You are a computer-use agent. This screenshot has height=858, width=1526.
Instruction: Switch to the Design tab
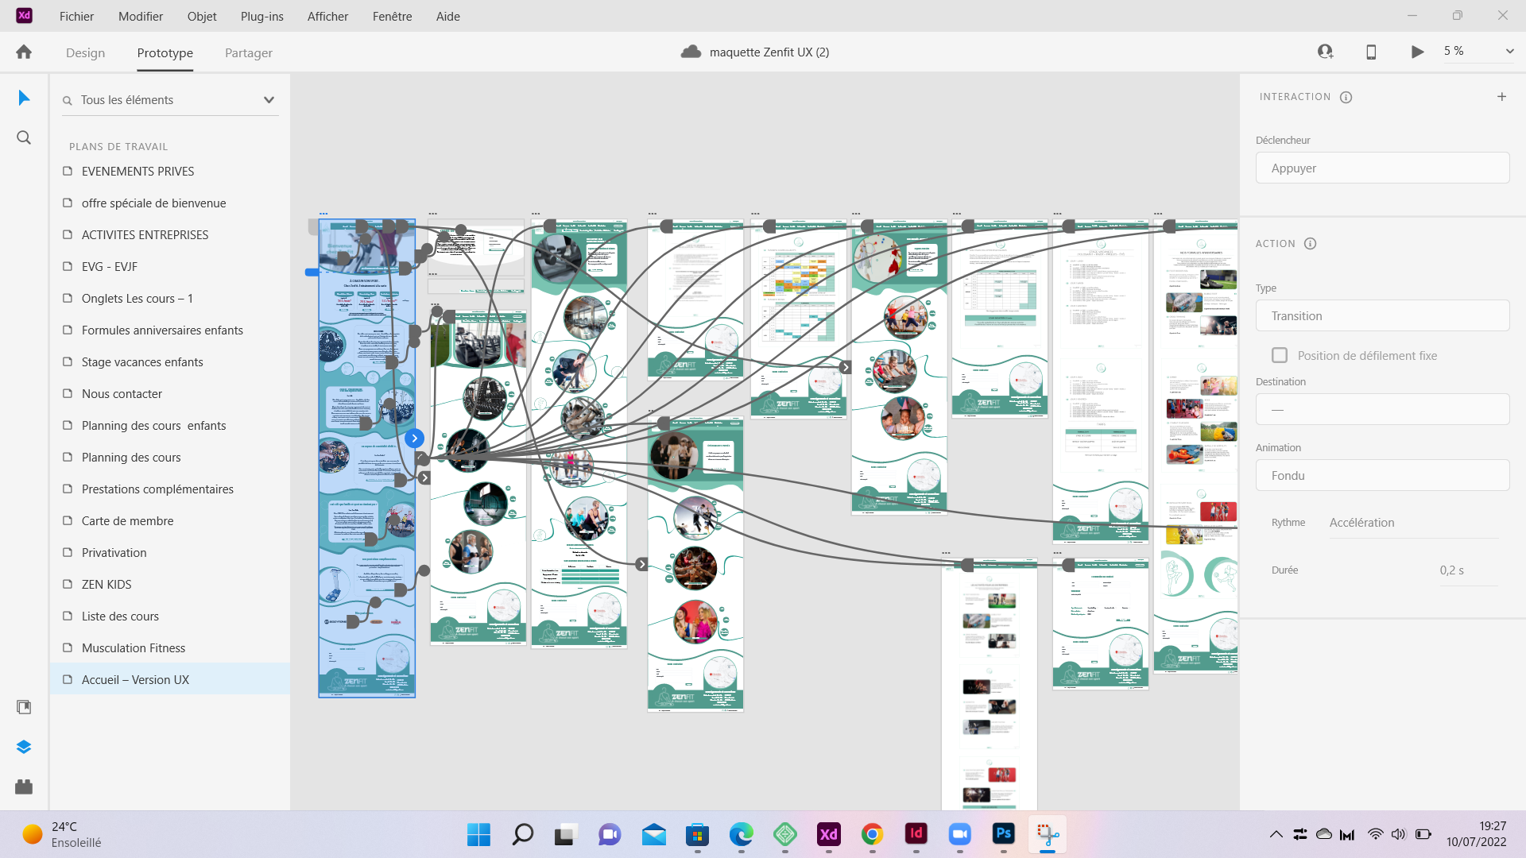click(x=85, y=52)
